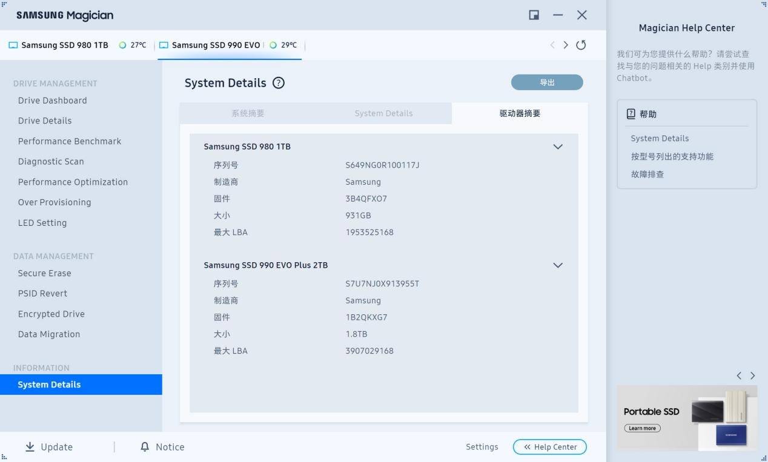Toggle the Help Center panel button
Screen dimensions: 768x462
(x=550, y=447)
